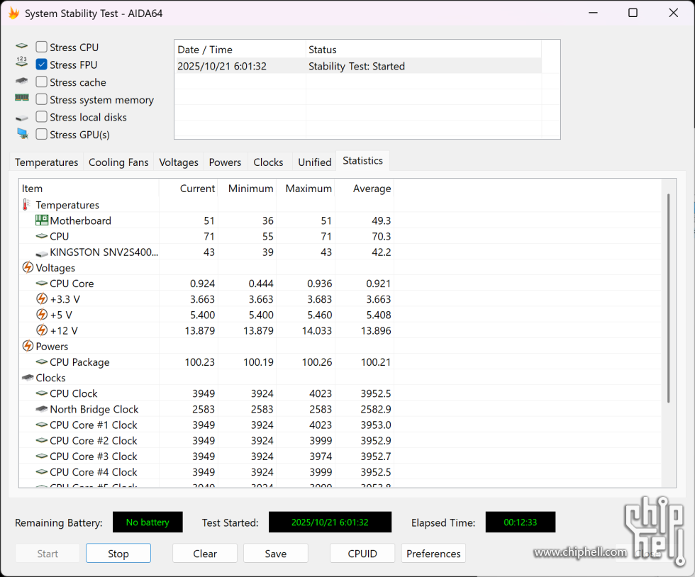The width and height of the screenshot is (695, 577).
Task: Click the AIDA64 flame icon in title bar
Action: (13, 13)
